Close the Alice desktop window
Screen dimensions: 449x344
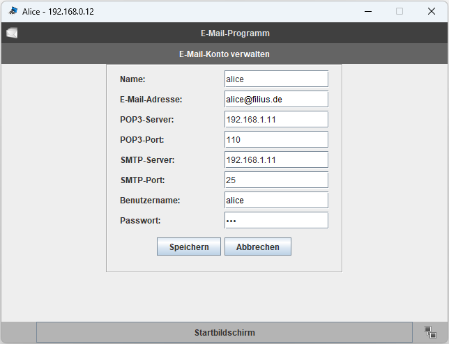pyautogui.click(x=431, y=11)
